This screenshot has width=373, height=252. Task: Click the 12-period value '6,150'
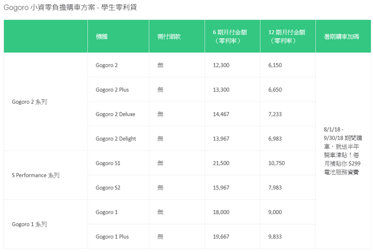tap(275, 65)
